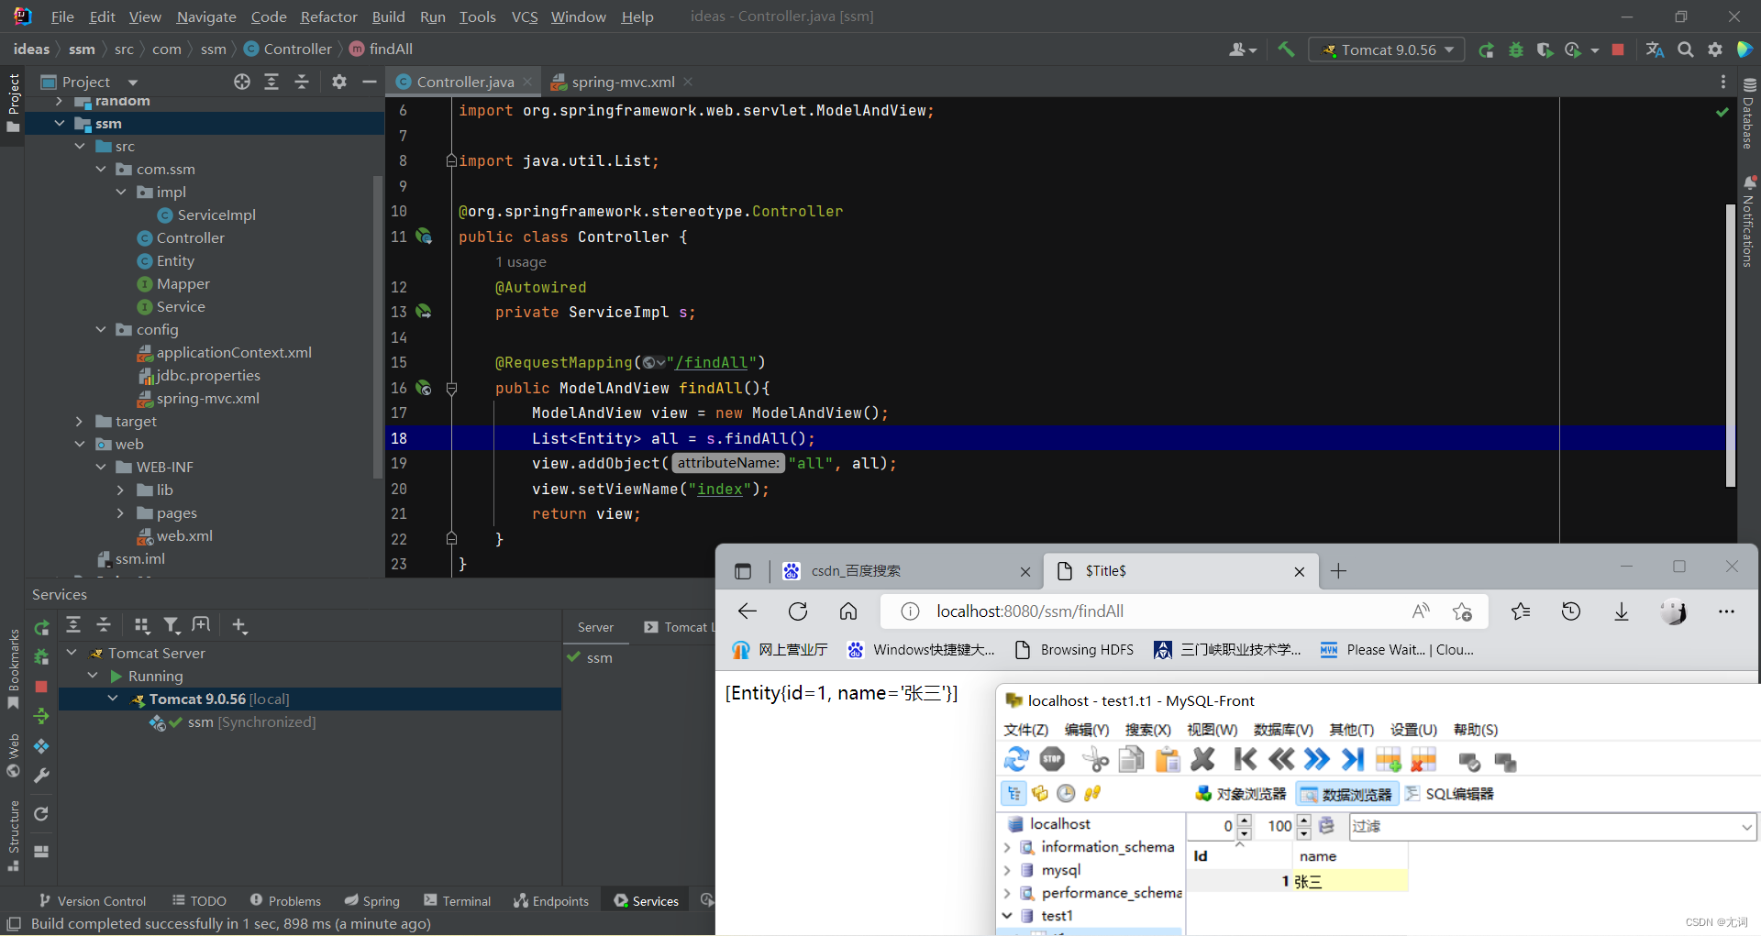Open 网上营业厅 bookmark

(x=781, y=650)
